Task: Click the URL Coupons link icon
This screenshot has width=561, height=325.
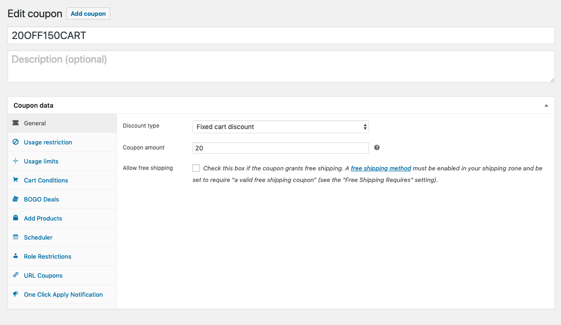Action: pyautogui.click(x=16, y=275)
